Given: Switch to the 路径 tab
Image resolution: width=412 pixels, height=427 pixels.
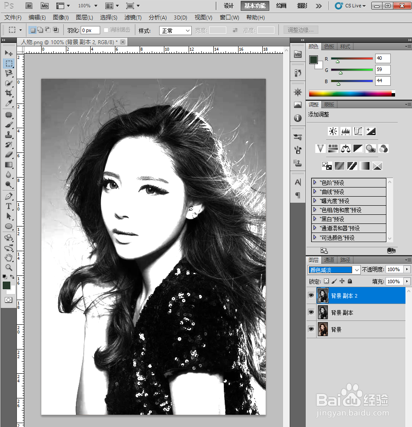Looking at the screenshot, I should (x=345, y=260).
